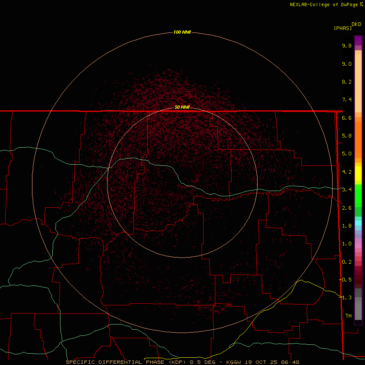This screenshot has width=365, height=365.
Task: Click the 4.2 legend value
Action: 347,172
